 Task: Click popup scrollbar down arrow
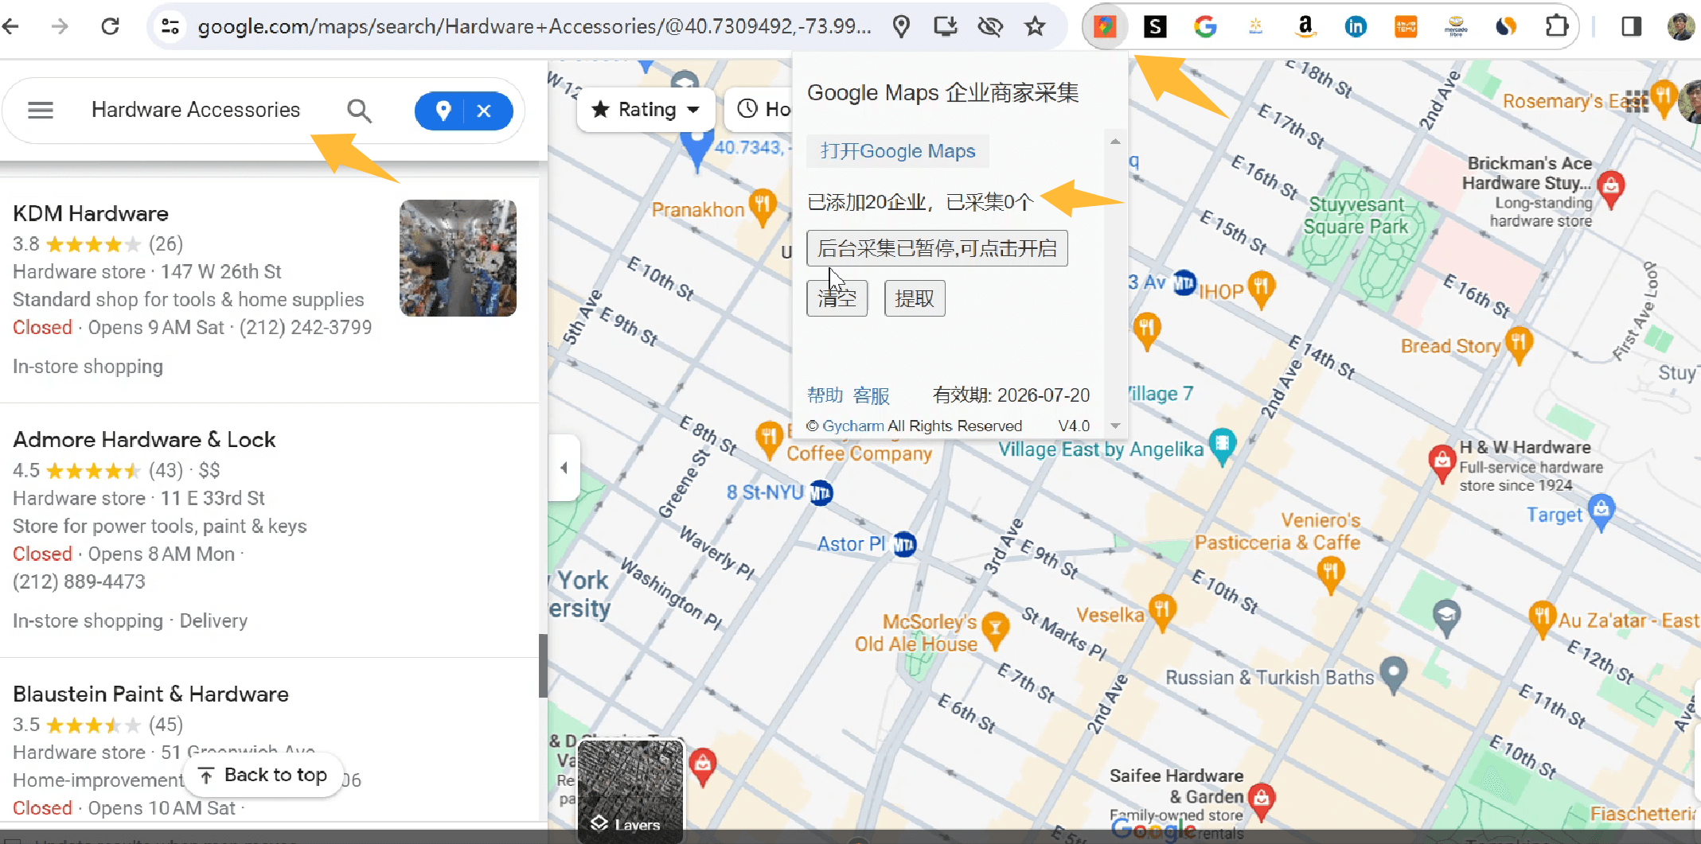pos(1115,426)
